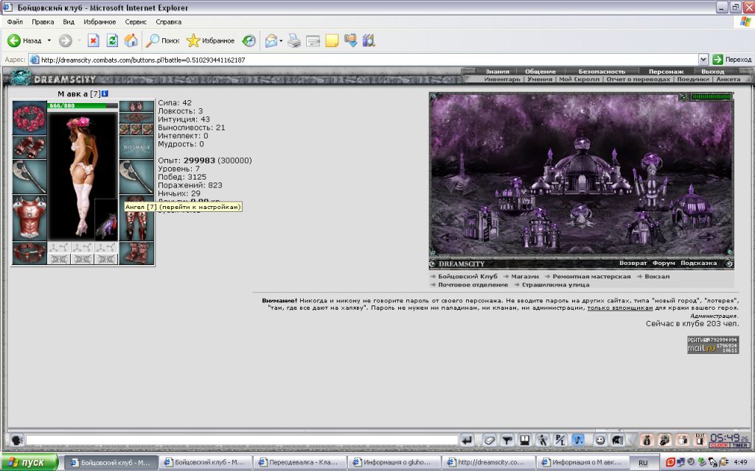Click the IE Print toolbar icon

click(294, 41)
